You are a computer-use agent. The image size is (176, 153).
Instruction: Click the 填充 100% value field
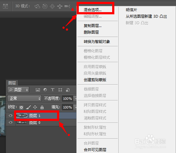pos(68,107)
